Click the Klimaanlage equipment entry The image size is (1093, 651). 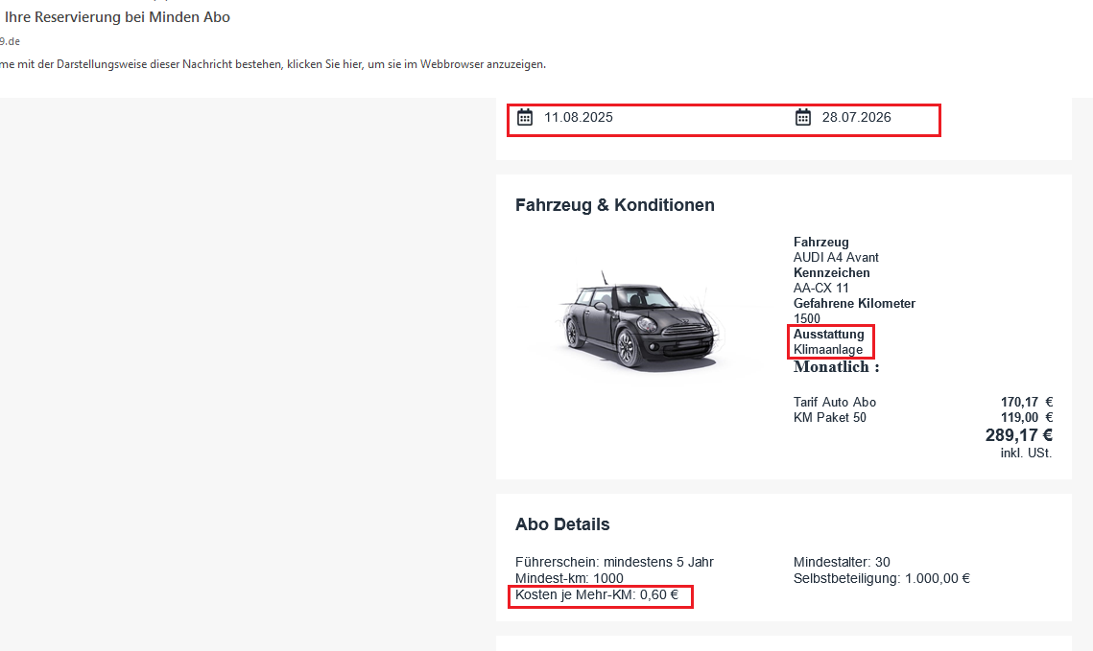pos(828,350)
